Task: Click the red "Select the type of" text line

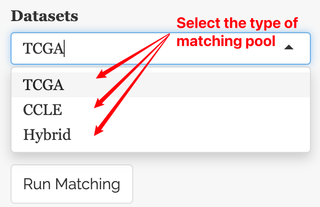Action: click(x=237, y=23)
